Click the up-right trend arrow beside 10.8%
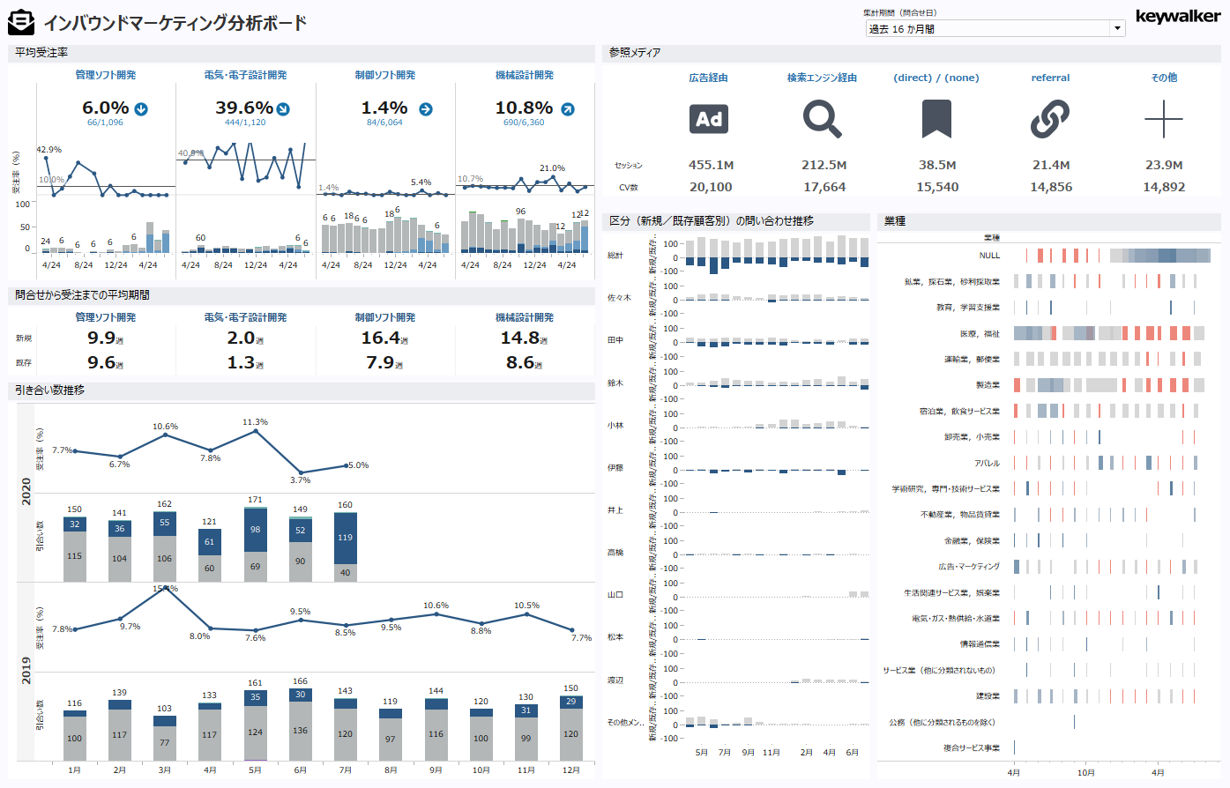 [568, 109]
